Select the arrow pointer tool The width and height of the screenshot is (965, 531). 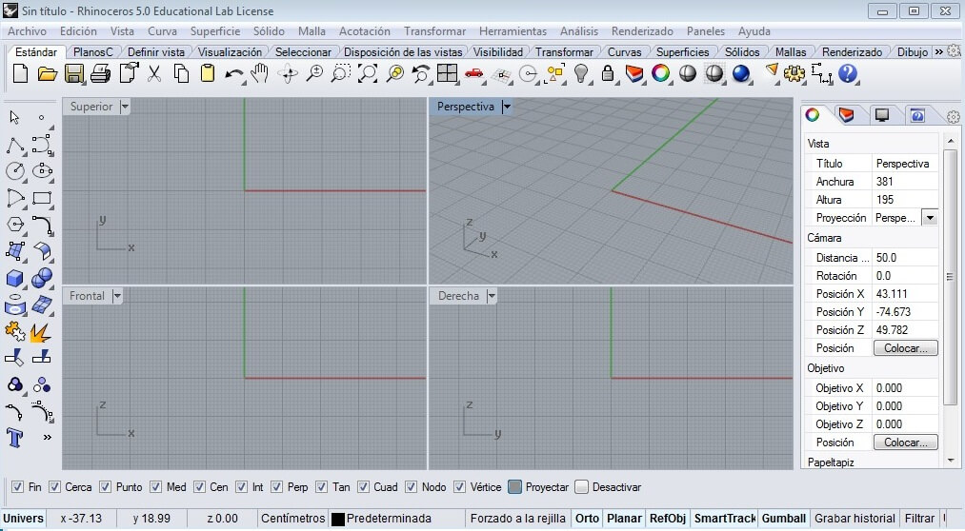pos(15,117)
